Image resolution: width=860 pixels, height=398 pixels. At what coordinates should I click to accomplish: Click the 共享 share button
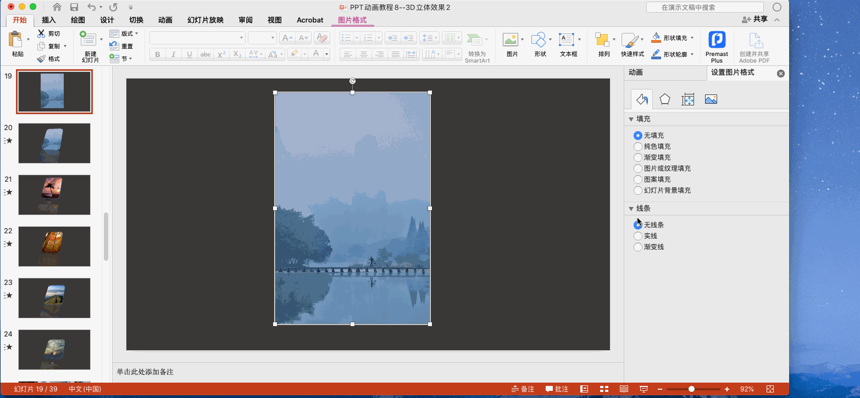(754, 19)
